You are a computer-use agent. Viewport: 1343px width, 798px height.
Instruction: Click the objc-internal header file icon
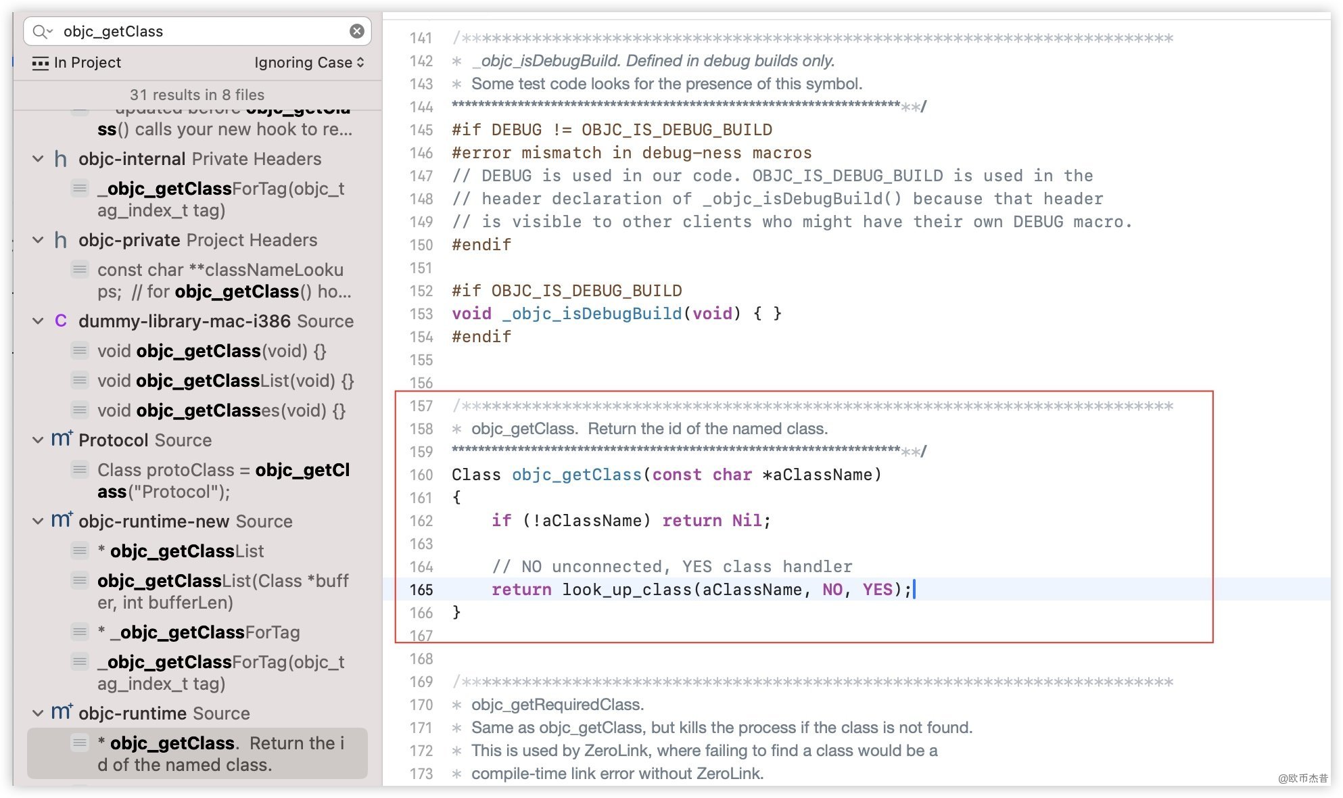61,159
